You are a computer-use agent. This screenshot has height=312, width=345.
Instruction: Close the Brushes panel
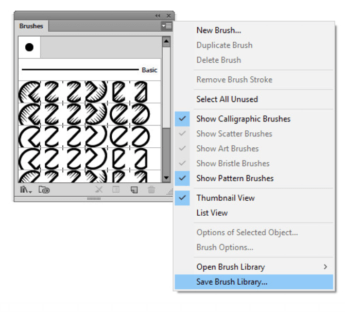pos(168,16)
